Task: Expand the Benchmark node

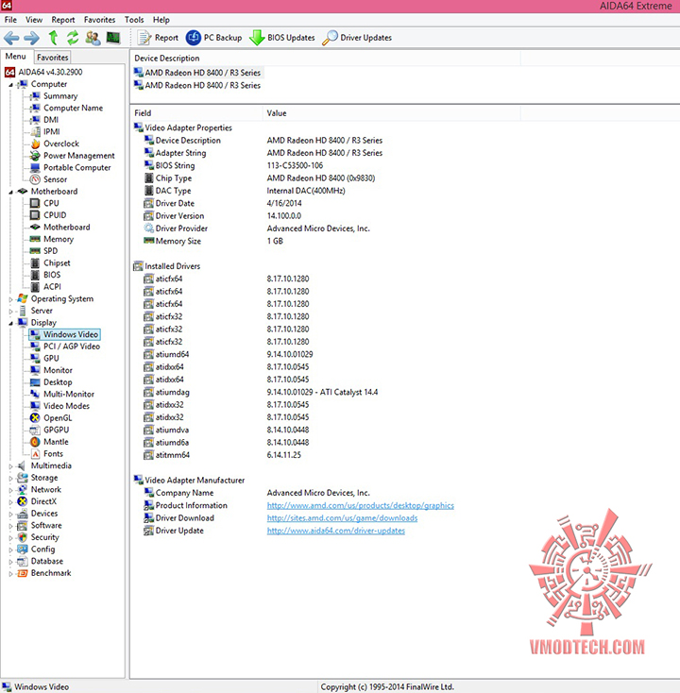Action: [11, 574]
